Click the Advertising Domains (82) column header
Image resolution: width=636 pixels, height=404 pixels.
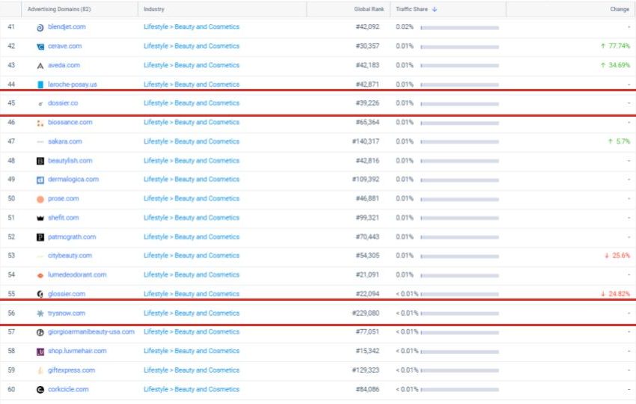[59, 9]
